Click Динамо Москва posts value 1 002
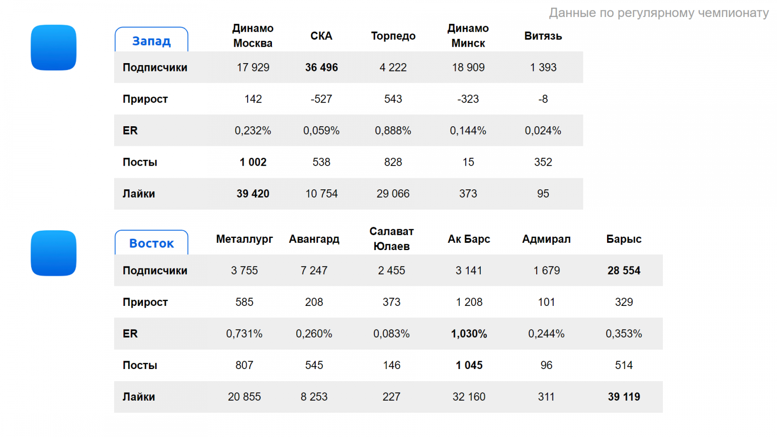Viewport: 777px width, 437px height. click(253, 162)
